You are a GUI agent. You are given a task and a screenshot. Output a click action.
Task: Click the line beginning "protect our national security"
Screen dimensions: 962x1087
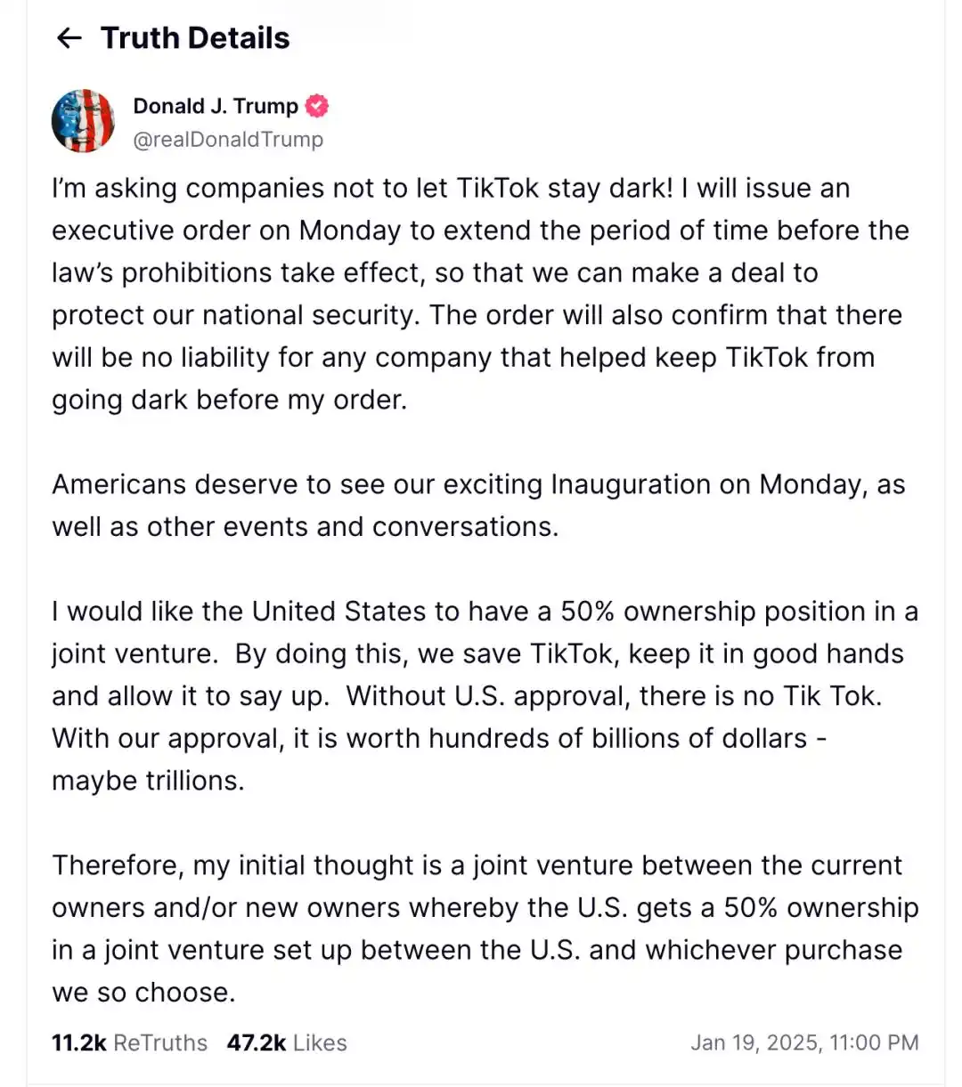click(x=477, y=315)
